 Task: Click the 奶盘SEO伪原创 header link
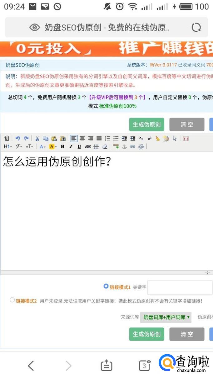(x=22, y=65)
